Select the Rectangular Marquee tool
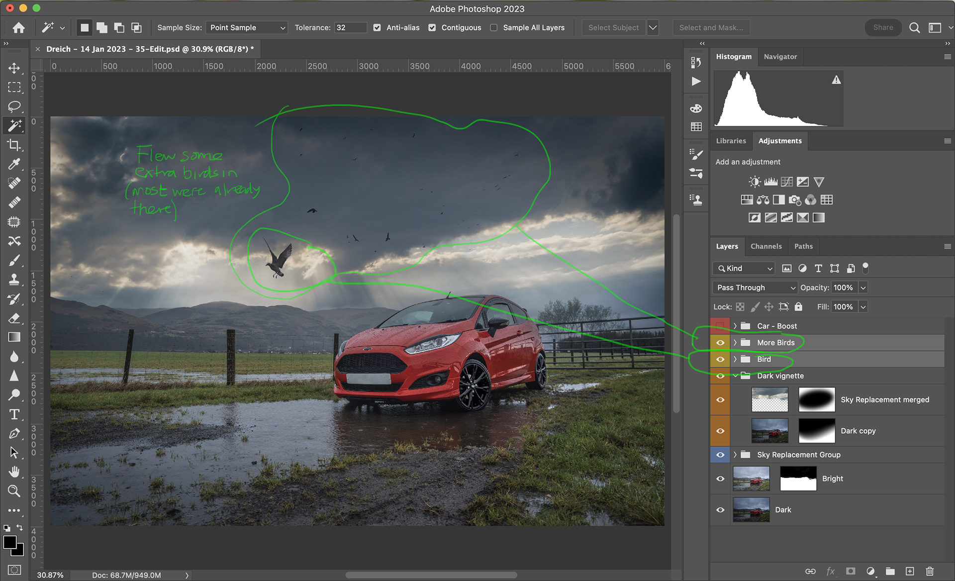The width and height of the screenshot is (955, 581). coord(14,88)
